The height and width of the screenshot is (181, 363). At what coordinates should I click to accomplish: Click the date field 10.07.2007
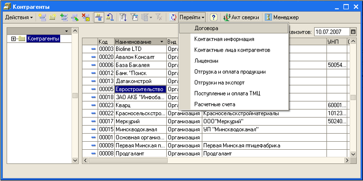point(332,32)
